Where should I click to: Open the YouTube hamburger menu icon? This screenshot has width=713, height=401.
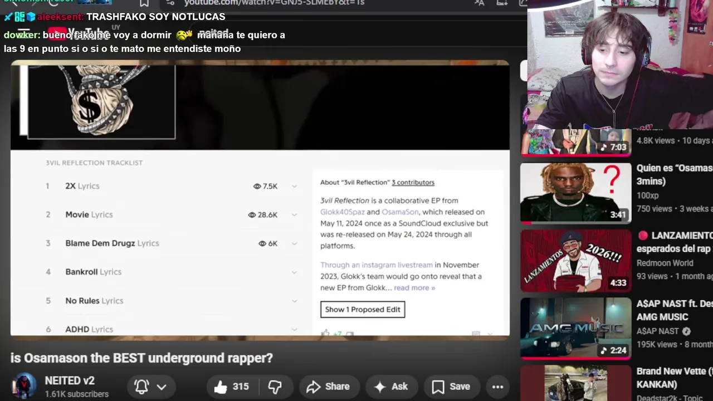(x=23, y=33)
